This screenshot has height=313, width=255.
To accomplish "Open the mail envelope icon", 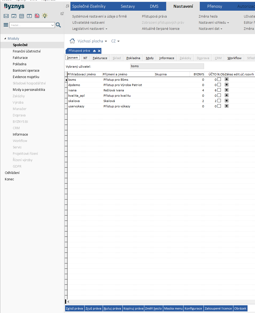I will (6, 16).
